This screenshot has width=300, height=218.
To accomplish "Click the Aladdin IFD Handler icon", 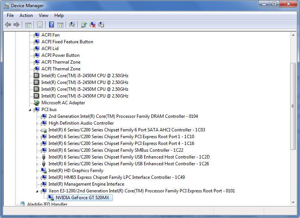I will [x=23, y=203].
